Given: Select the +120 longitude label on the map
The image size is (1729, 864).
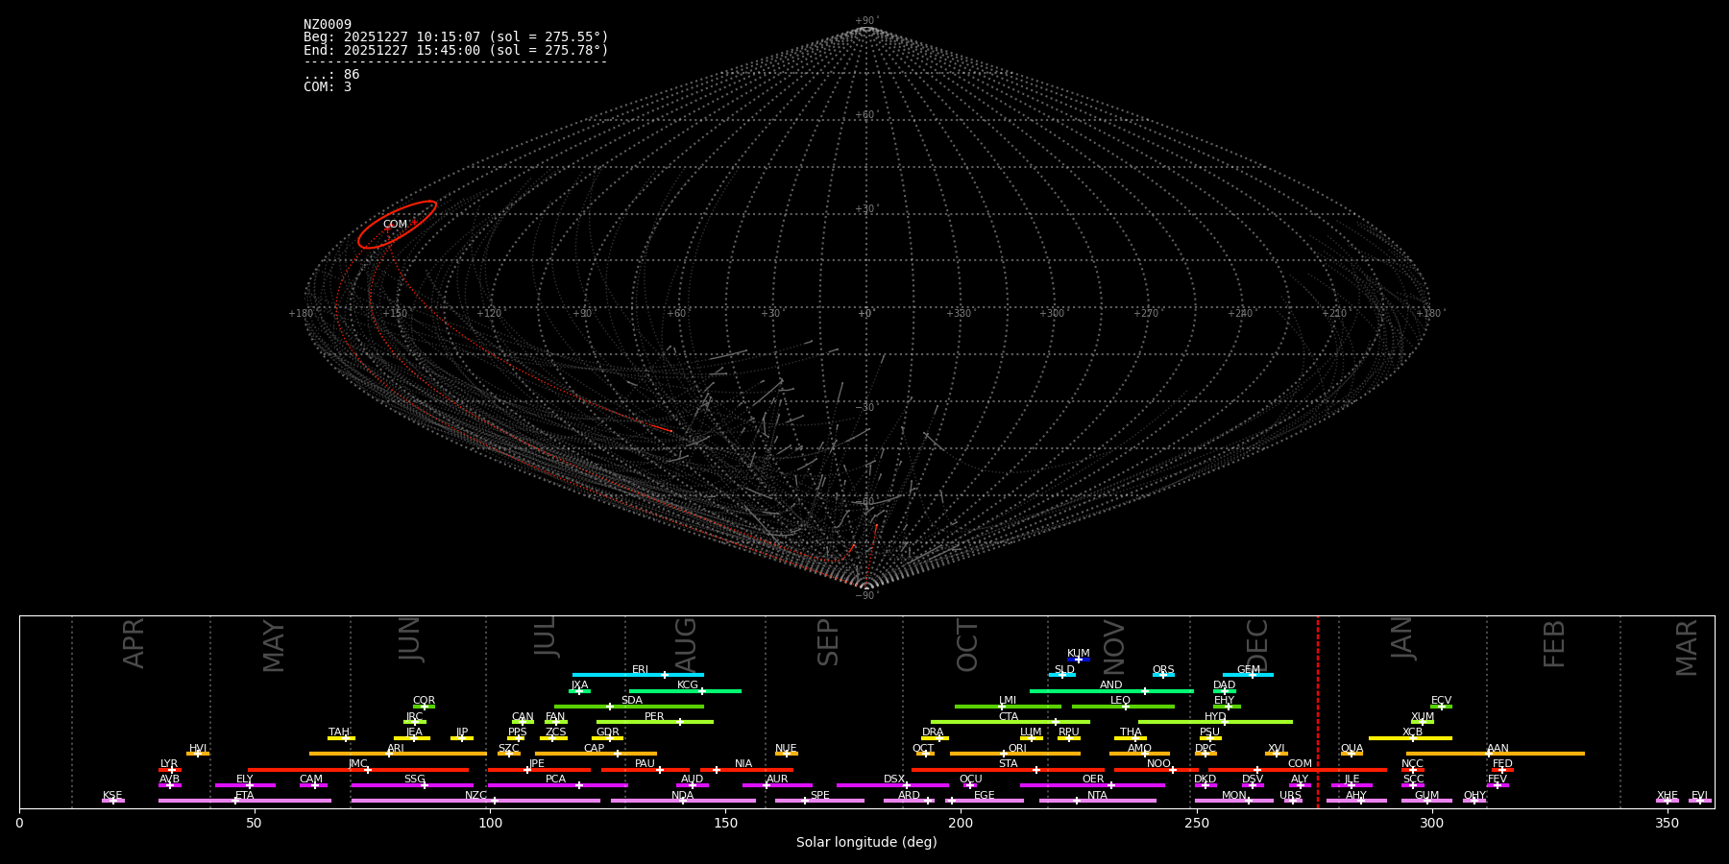Looking at the screenshot, I should pos(489,313).
